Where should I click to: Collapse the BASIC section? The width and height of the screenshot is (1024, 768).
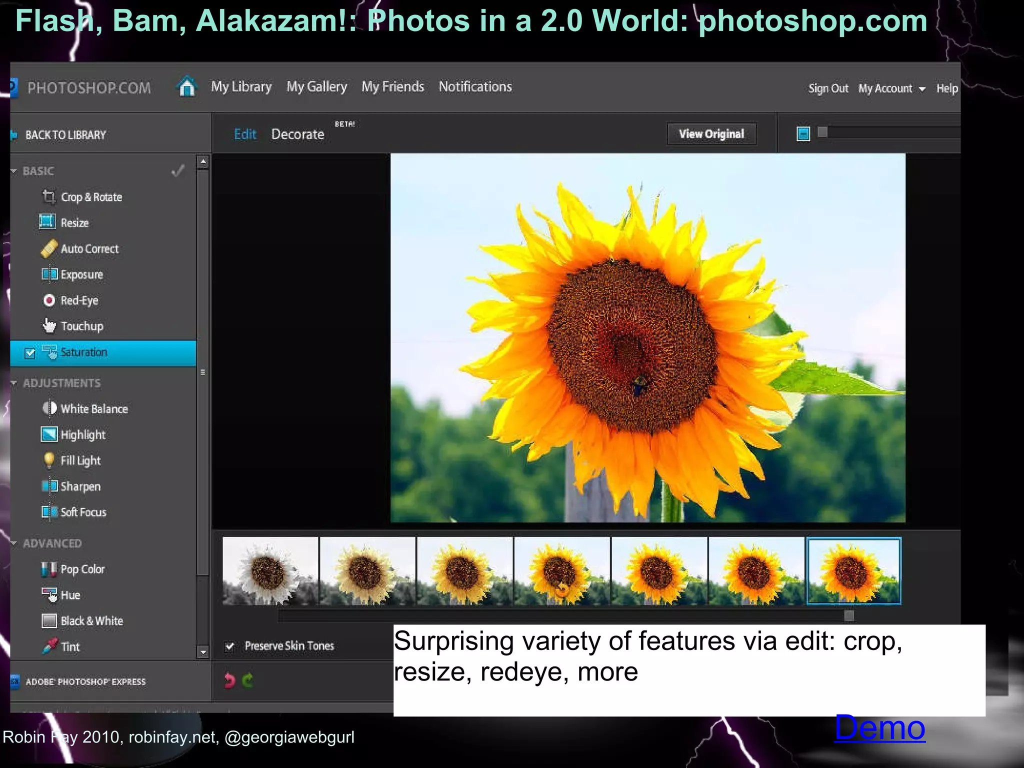point(14,171)
